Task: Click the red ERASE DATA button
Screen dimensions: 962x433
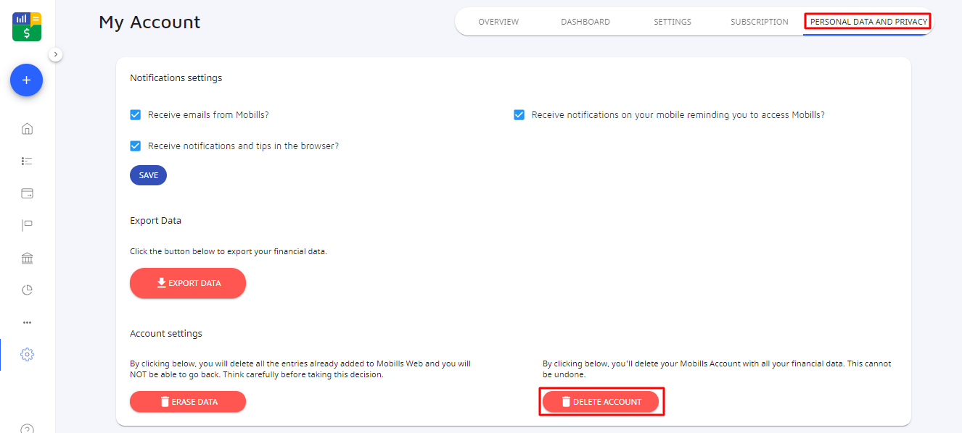Action: tap(187, 401)
